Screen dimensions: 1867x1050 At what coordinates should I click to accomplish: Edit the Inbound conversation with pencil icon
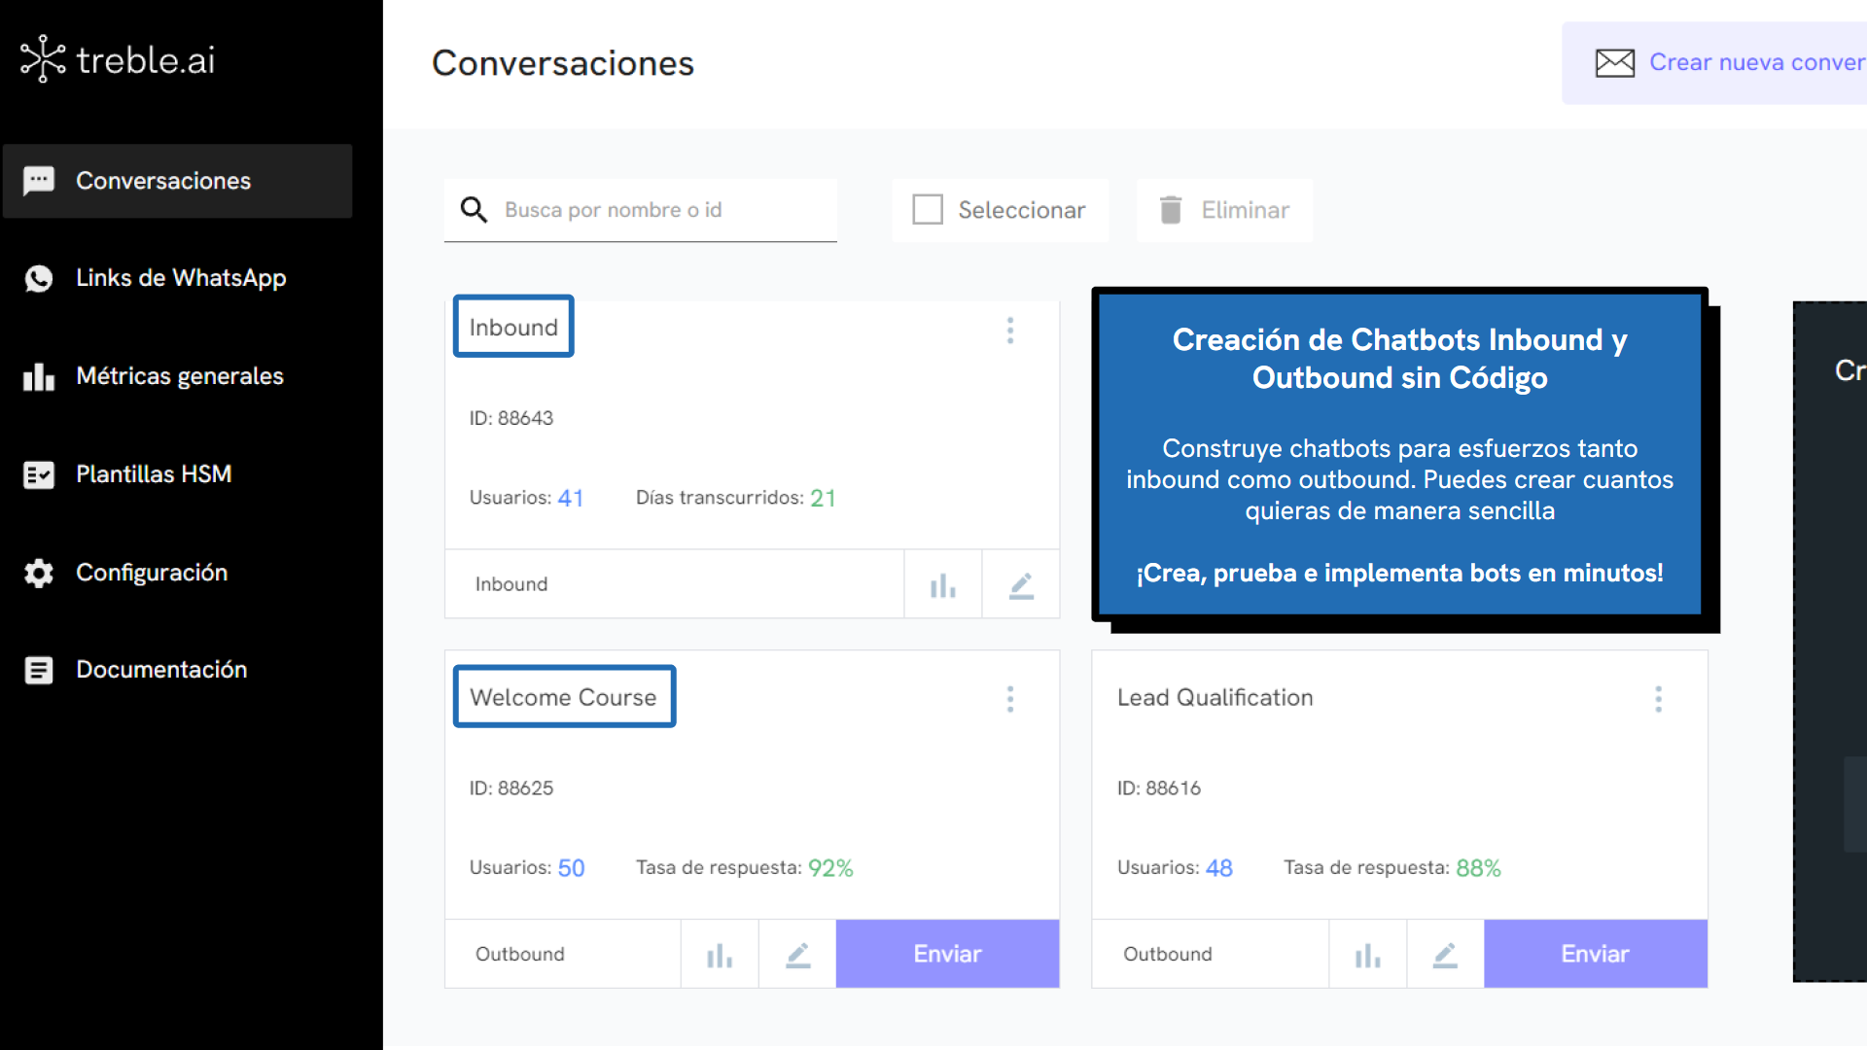coord(1020,584)
